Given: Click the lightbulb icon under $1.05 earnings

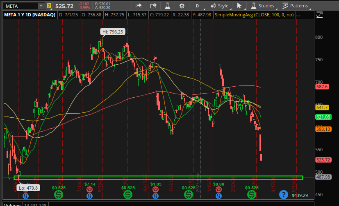Looking at the screenshot, I should [155, 196].
